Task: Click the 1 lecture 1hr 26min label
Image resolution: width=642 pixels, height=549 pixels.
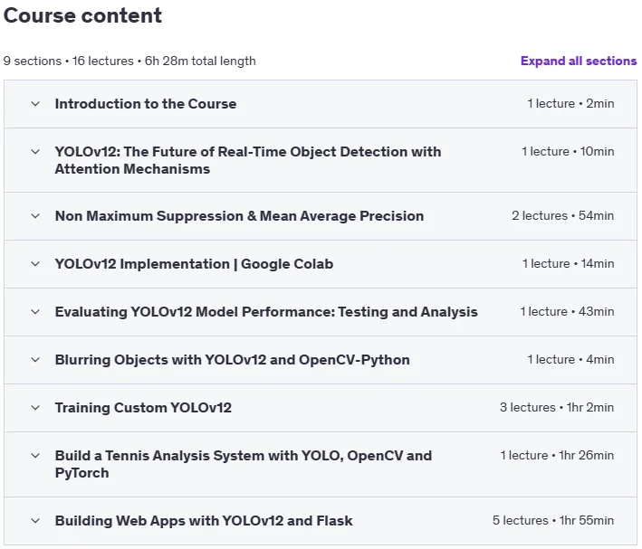Action: 557,455
